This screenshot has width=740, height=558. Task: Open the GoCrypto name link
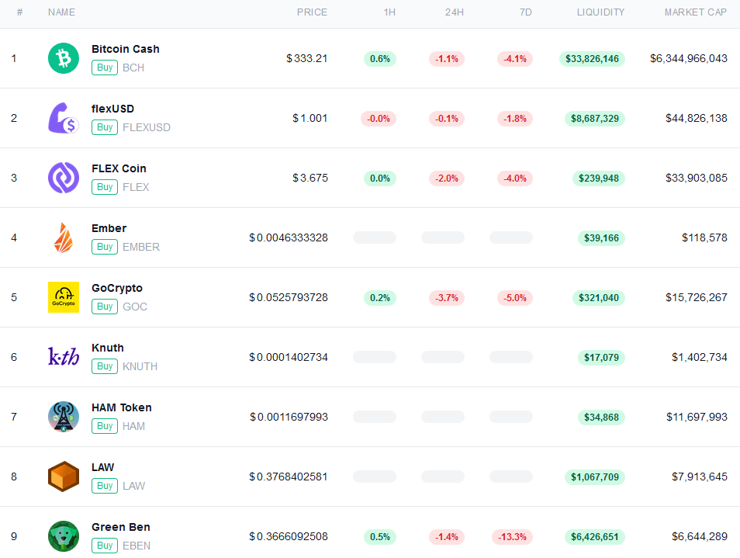pos(117,288)
